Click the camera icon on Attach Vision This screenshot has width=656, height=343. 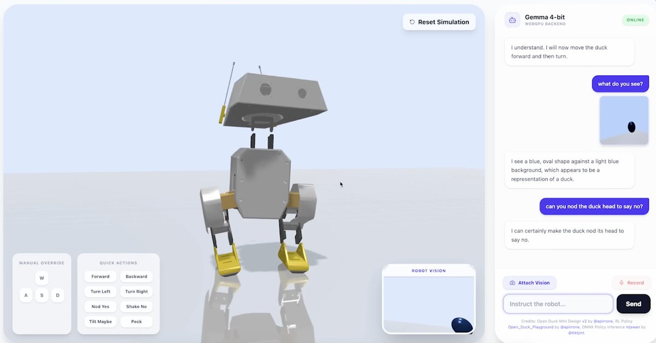point(512,282)
